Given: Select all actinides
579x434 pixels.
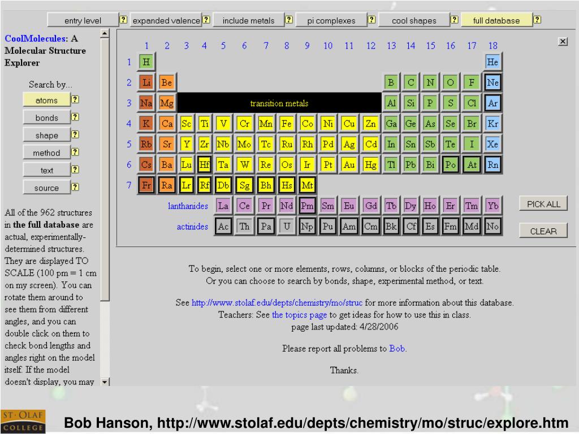Looking at the screenshot, I should click(x=192, y=226).
